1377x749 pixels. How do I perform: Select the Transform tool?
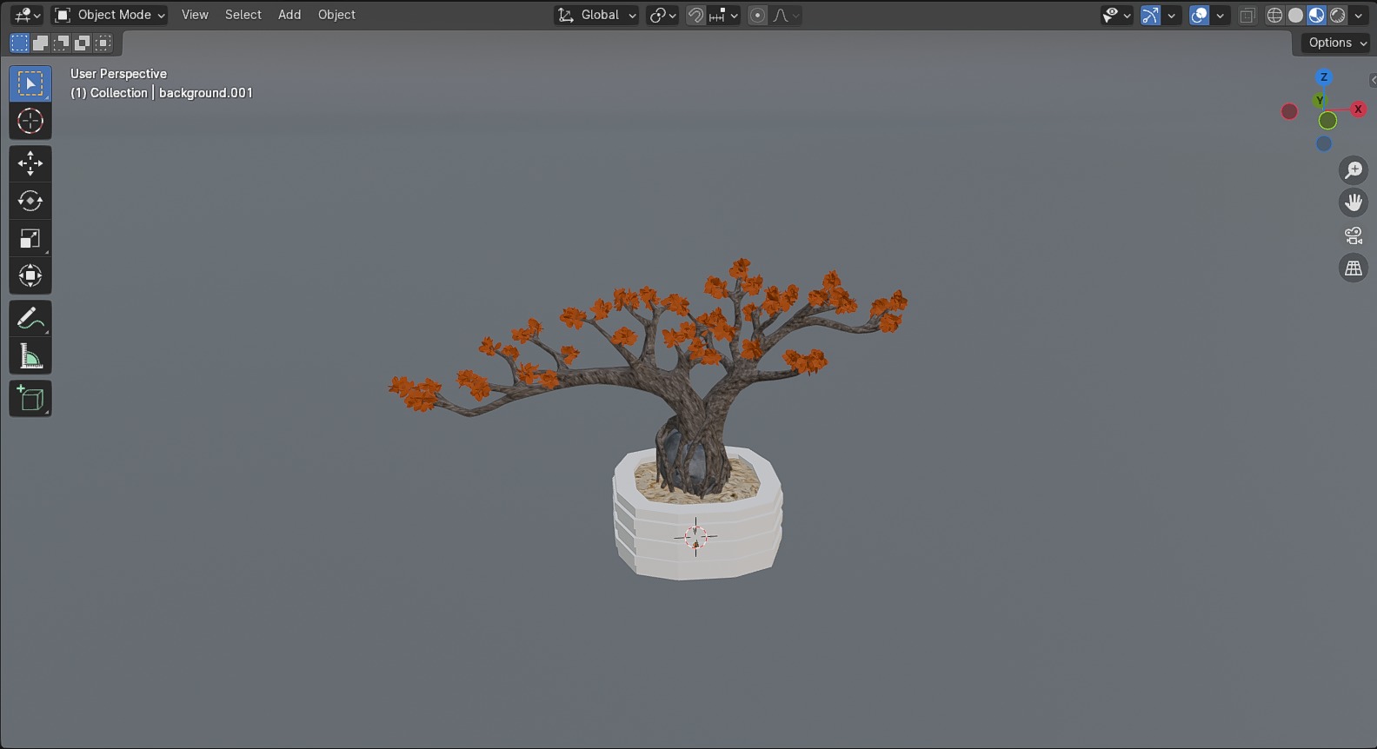(30, 275)
